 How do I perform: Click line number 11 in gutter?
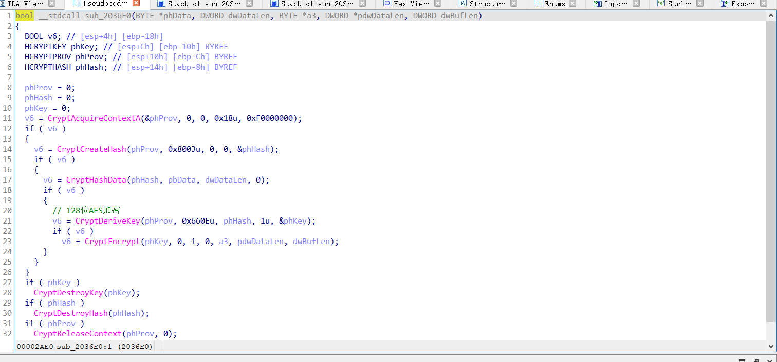pos(7,118)
